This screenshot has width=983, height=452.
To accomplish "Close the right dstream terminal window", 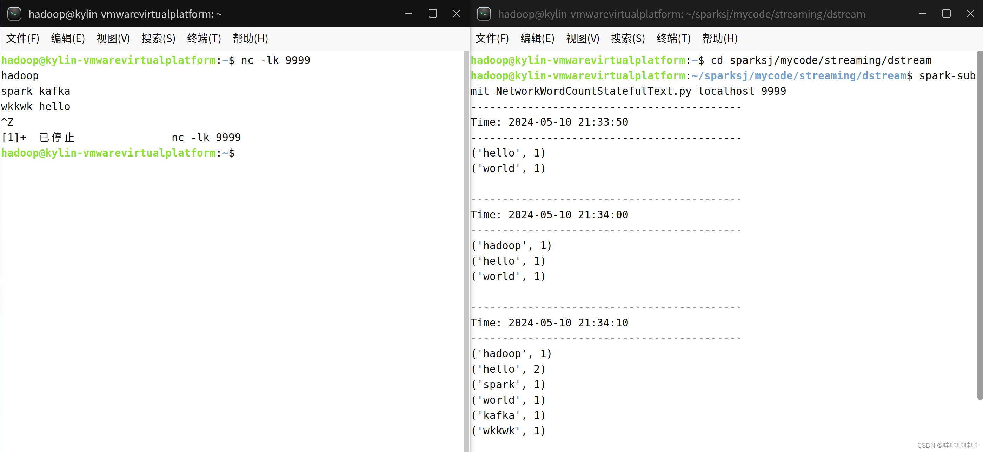I will 970,14.
